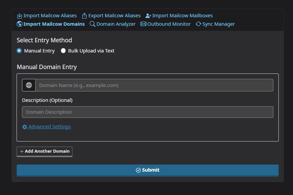Click the Sync Manager refresh icon
The image size is (293, 195).
[x=199, y=24]
